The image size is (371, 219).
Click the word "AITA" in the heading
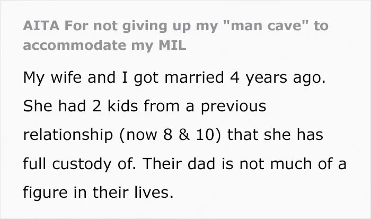click(41, 25)
